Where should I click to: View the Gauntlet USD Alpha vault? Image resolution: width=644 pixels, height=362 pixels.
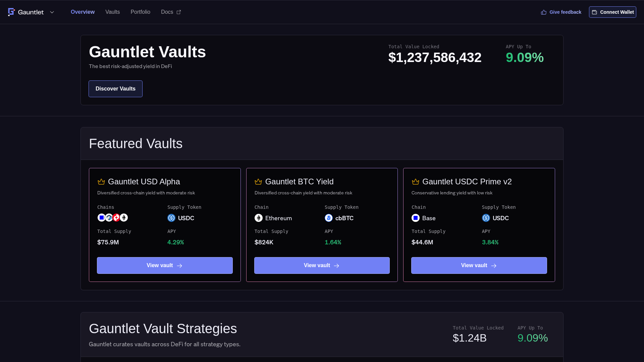click(x=165, y=265)
